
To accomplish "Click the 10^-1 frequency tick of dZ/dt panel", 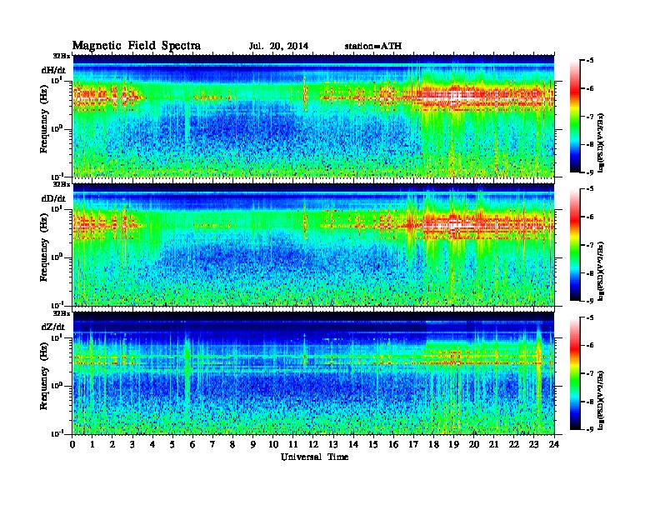I will coord(57,433).
